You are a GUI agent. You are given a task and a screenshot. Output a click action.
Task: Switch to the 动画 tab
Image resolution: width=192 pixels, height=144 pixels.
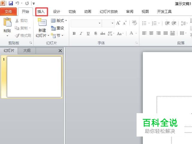(88, 12)
